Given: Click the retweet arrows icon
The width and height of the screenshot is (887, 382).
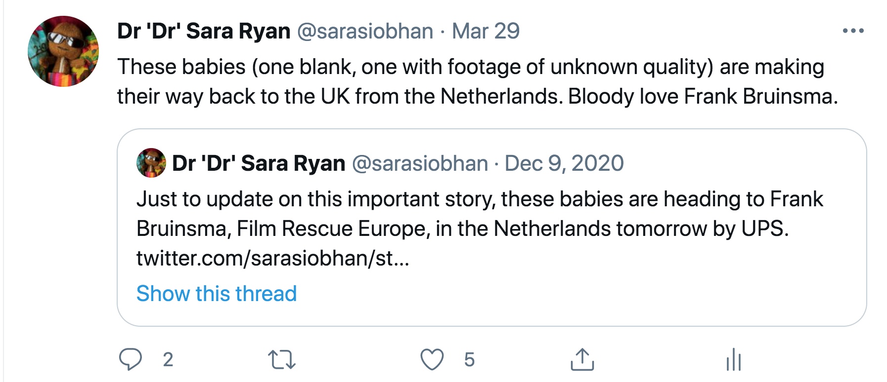Looking at the screenshot, I should tap(281, 359).
